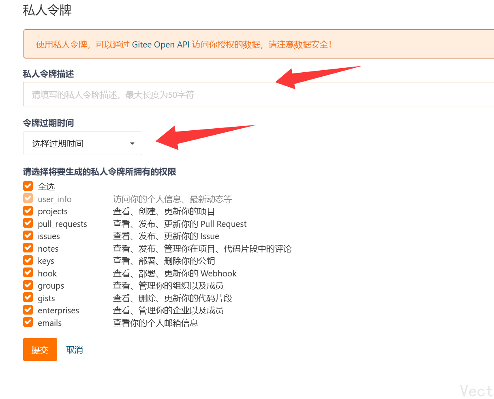Screen dimensions: 494x399
Task: Click the 提交 submit button
Action: coord(40,349)
